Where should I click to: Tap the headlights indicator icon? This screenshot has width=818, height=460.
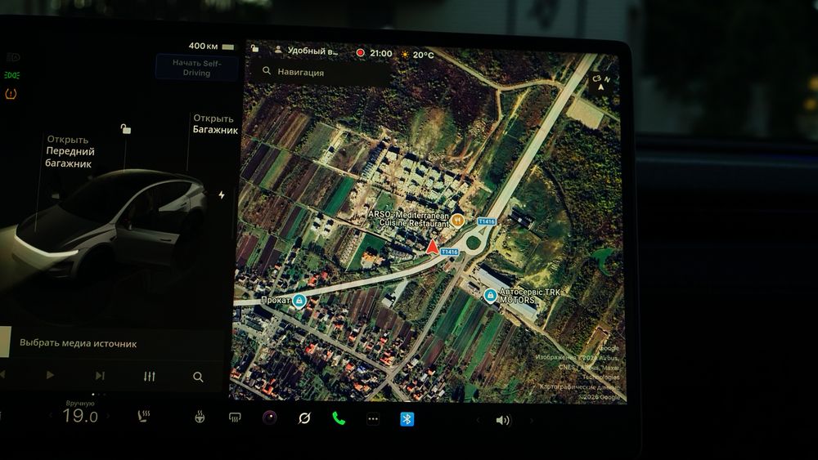tap(13, 57)
